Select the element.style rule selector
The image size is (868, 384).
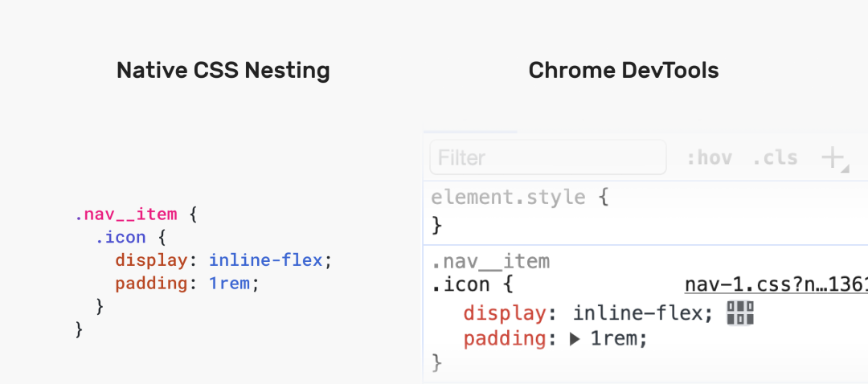(508, 197)
